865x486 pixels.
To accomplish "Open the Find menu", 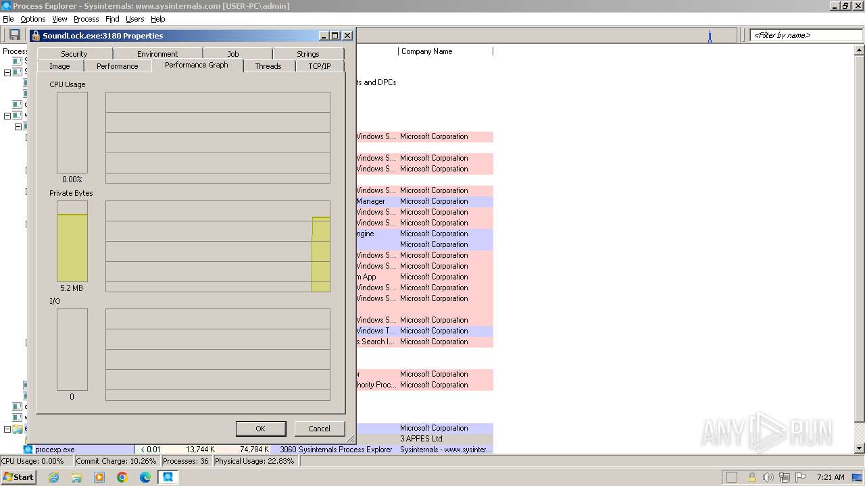I will click(112, 19).
